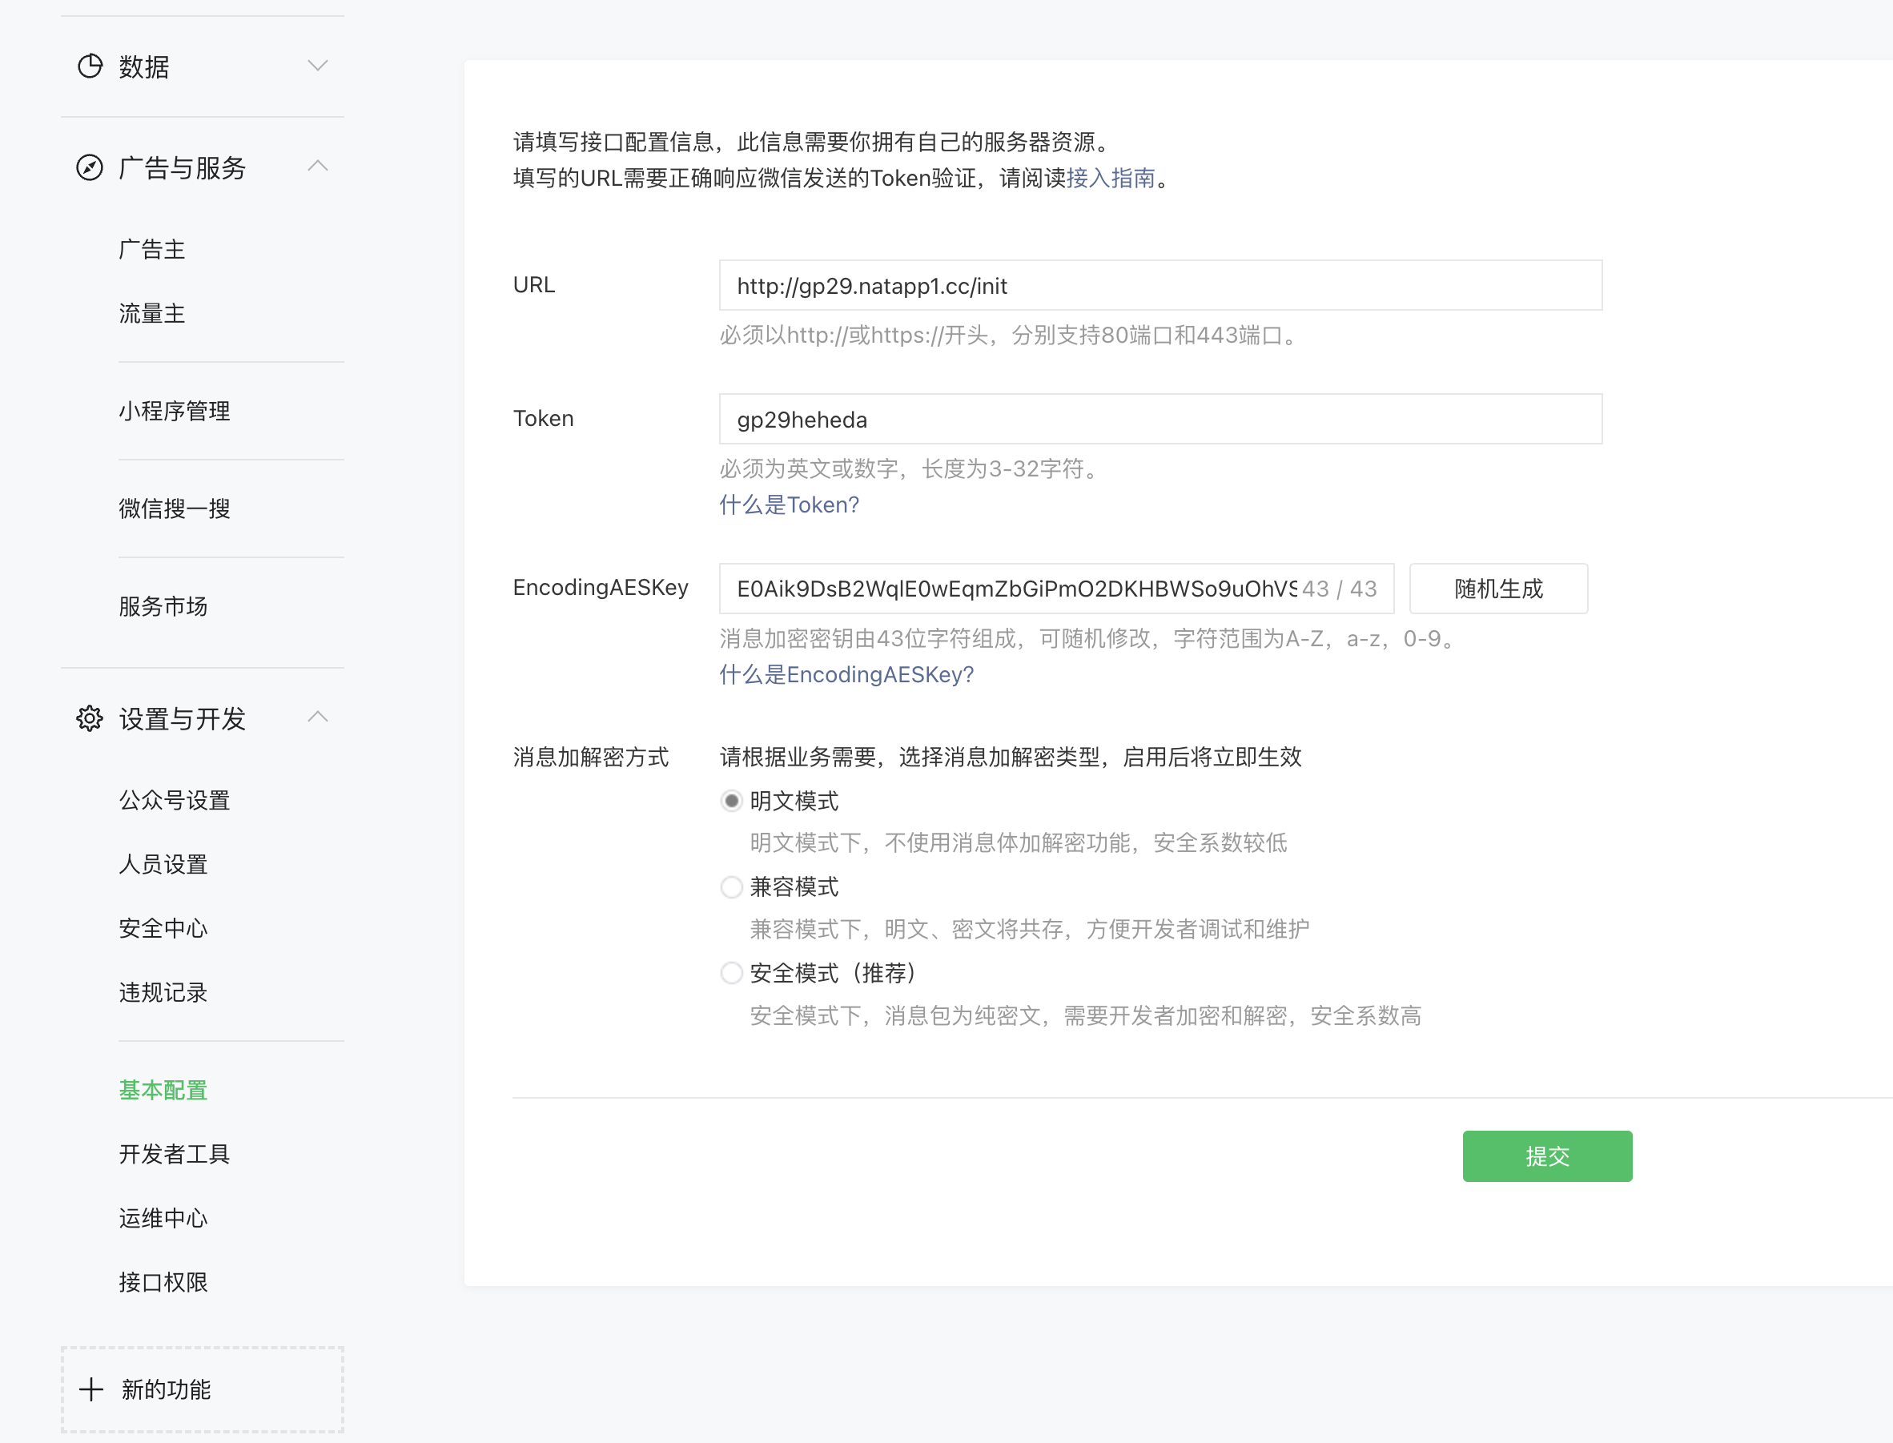Click the 设置与开发 section title
This screenshot has width=1893, height=1443.
click(182, 718)
